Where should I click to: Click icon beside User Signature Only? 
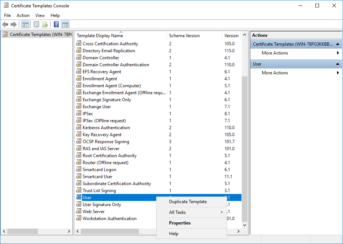point(79,204)
